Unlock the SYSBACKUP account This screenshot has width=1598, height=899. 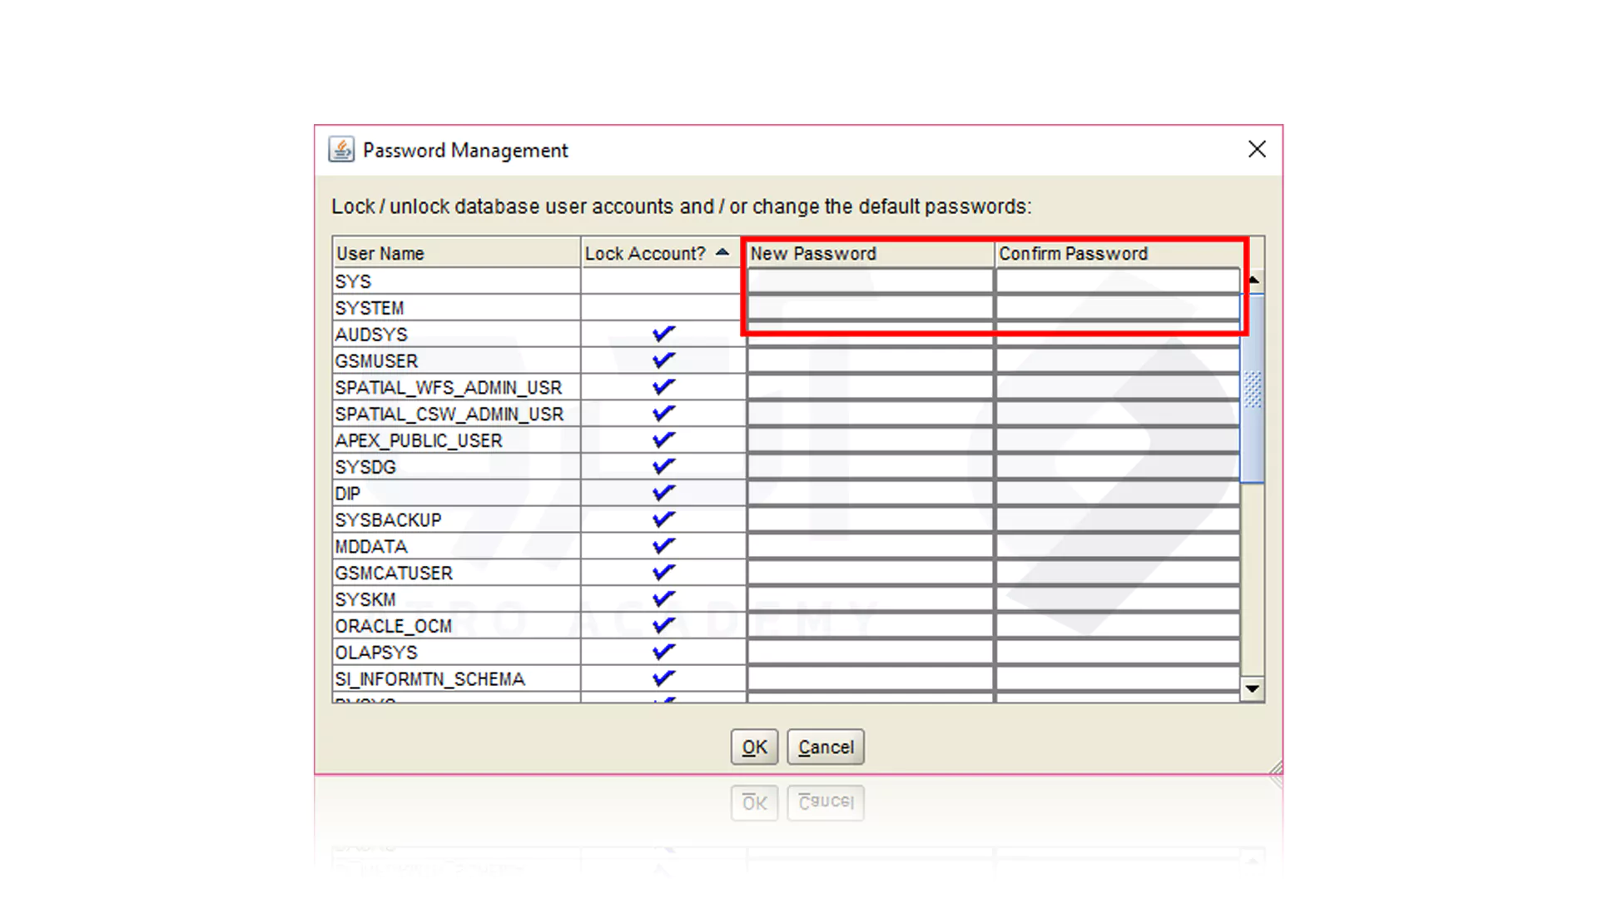click(662, 519)
